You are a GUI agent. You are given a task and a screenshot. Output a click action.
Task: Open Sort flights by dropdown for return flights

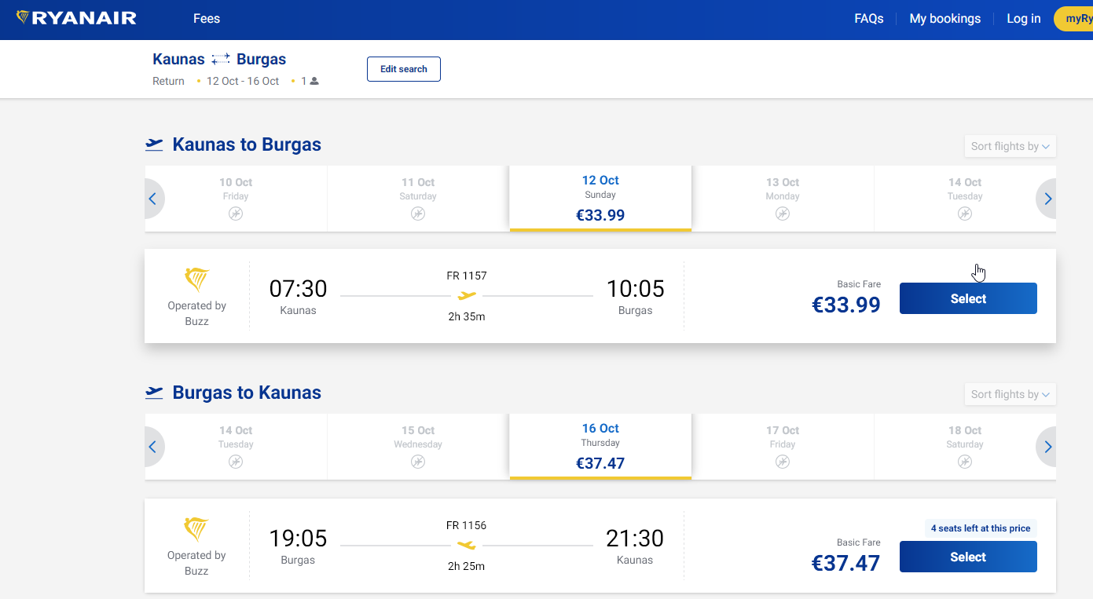[x=1010, y=394]
